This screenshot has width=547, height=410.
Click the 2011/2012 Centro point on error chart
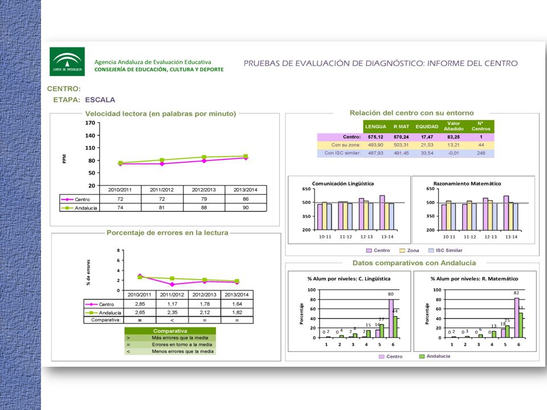172,285
